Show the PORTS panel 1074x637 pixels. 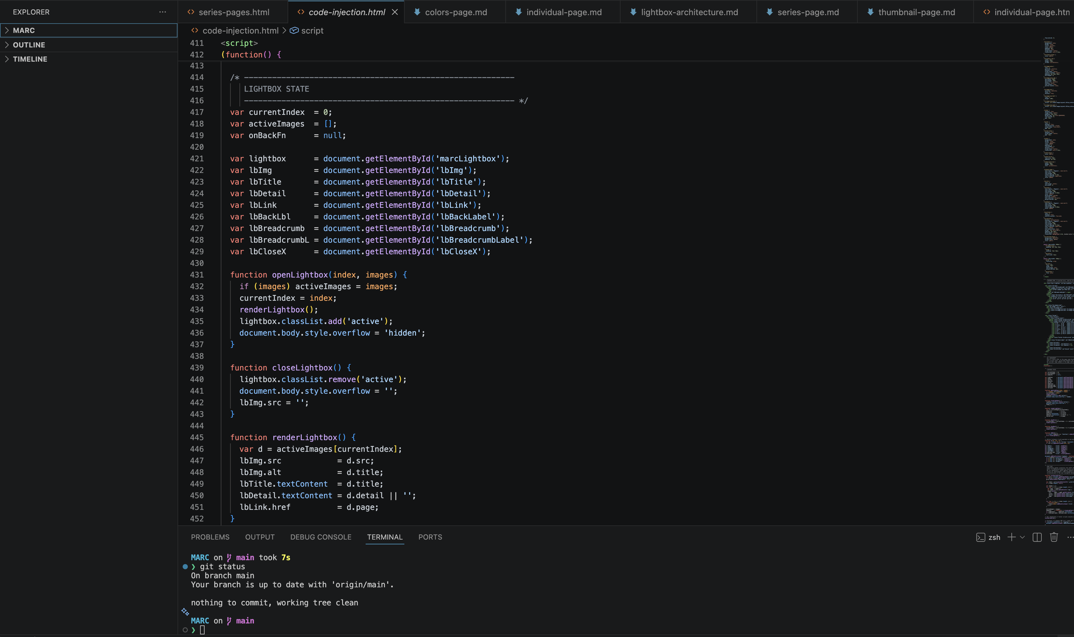430,537
